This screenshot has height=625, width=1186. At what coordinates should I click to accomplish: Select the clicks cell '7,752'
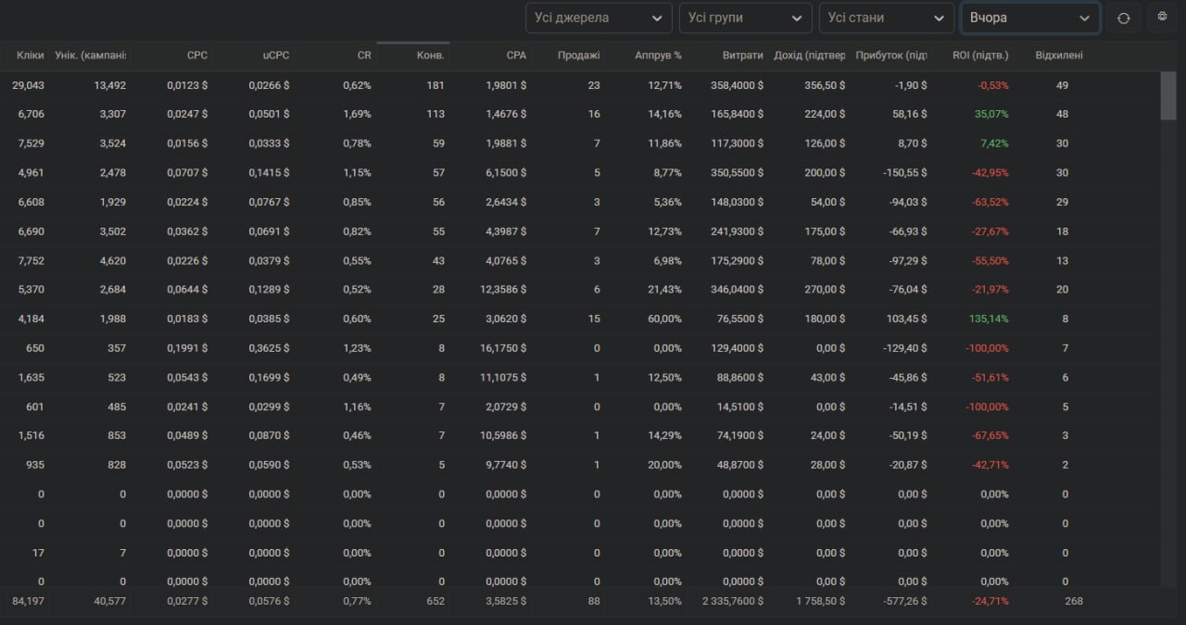pos(32,261)
